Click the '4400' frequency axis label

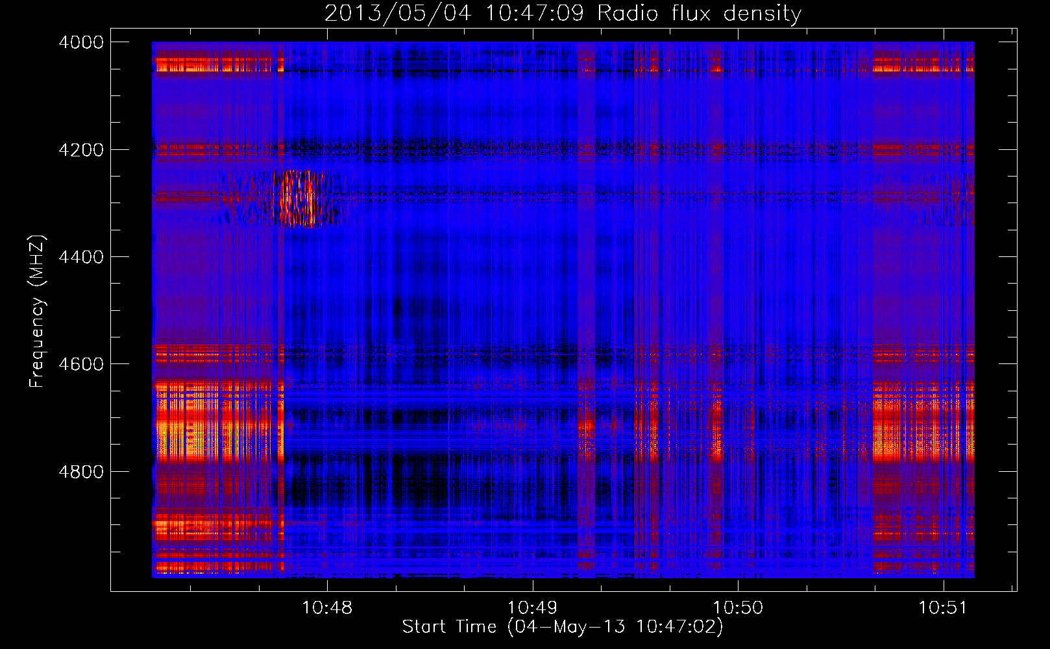tap(81, 257)
